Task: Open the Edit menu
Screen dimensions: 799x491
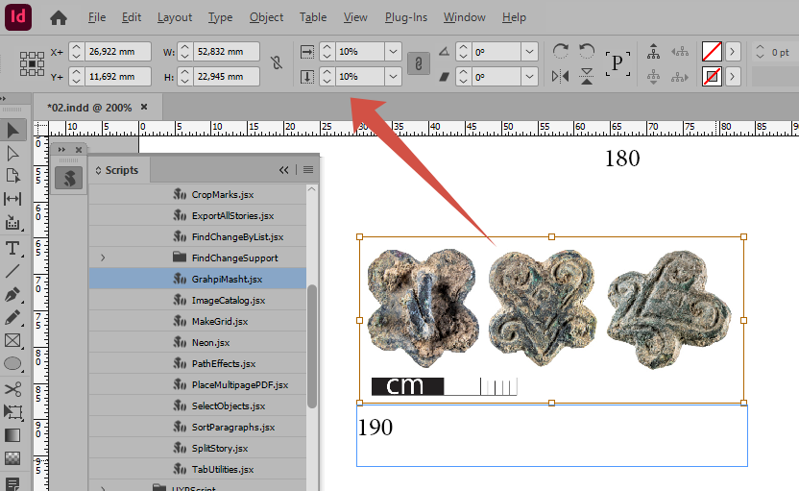Action: pyautogui.click(x=132, y=17)
